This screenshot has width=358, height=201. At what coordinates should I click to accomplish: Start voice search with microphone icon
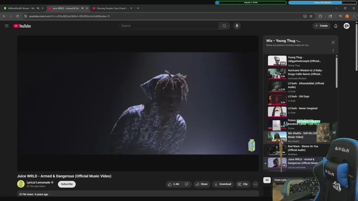pos(237,26)
